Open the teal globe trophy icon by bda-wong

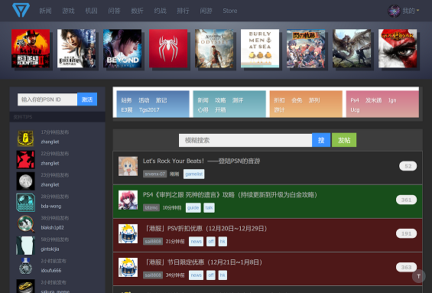pos(26,203)
